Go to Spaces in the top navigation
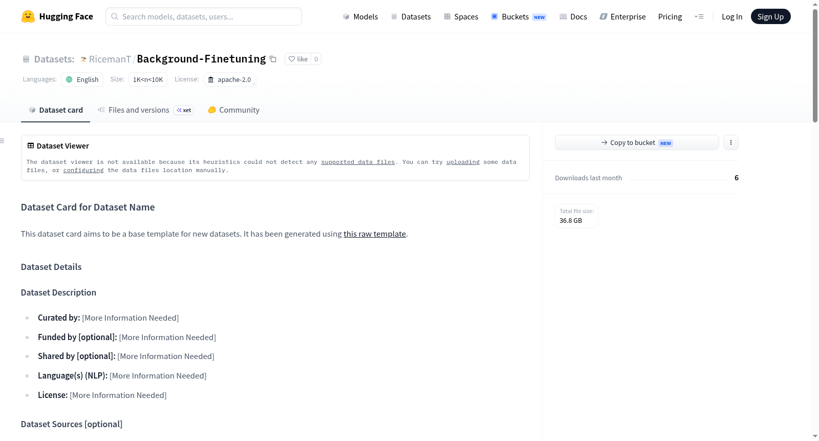Viewport: 819px width, 441px height. 461,16
